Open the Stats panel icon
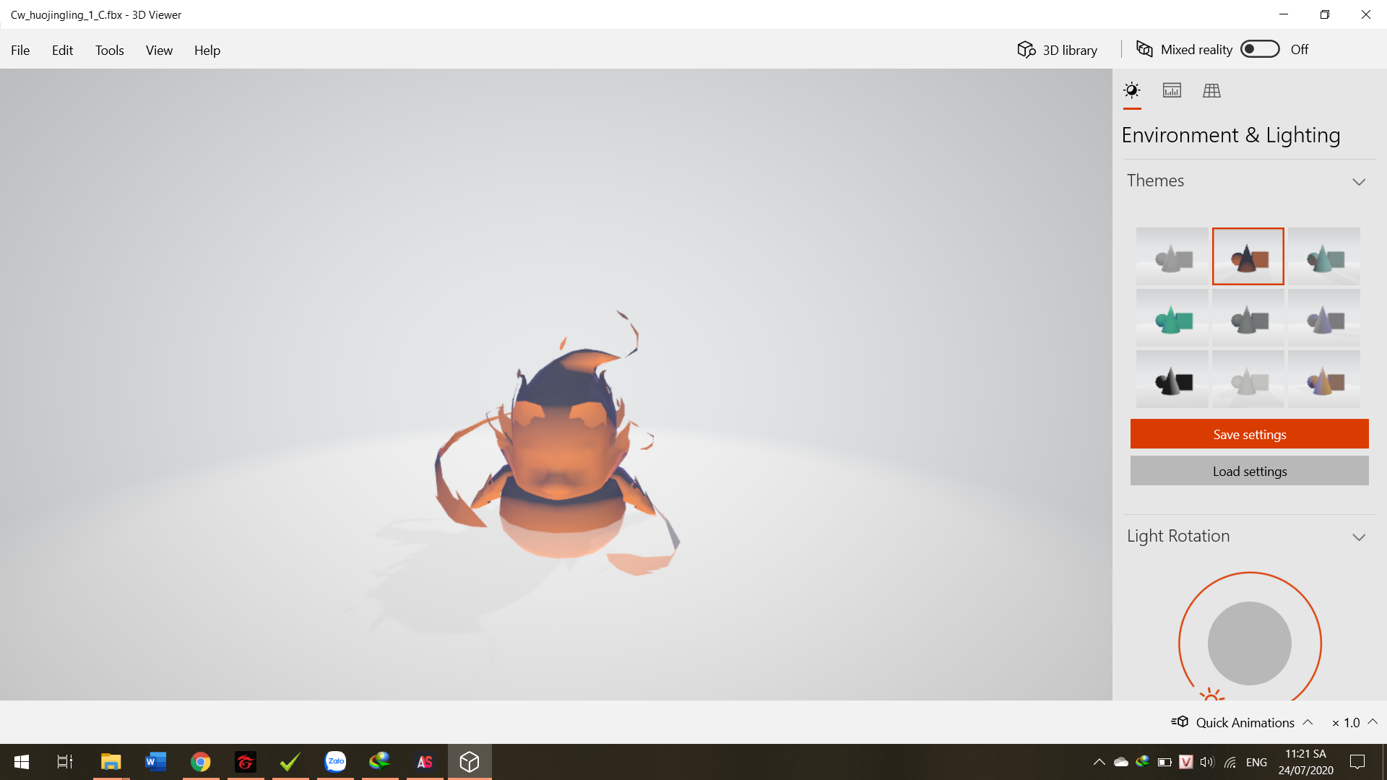This screenshot has height=780, width=1387. pos(1172,90)
